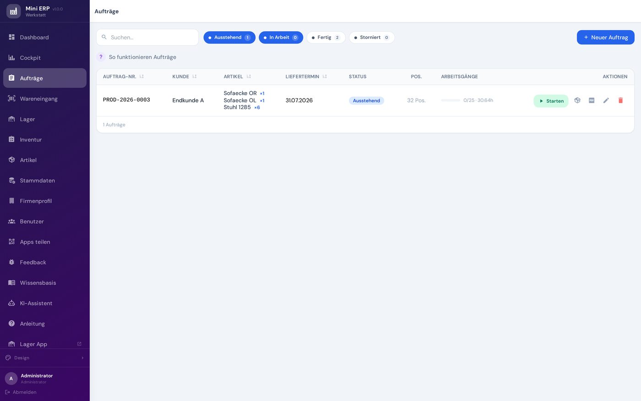
Task: Go to Wareneingang in sidebar
Action: (x=45, y=99)
